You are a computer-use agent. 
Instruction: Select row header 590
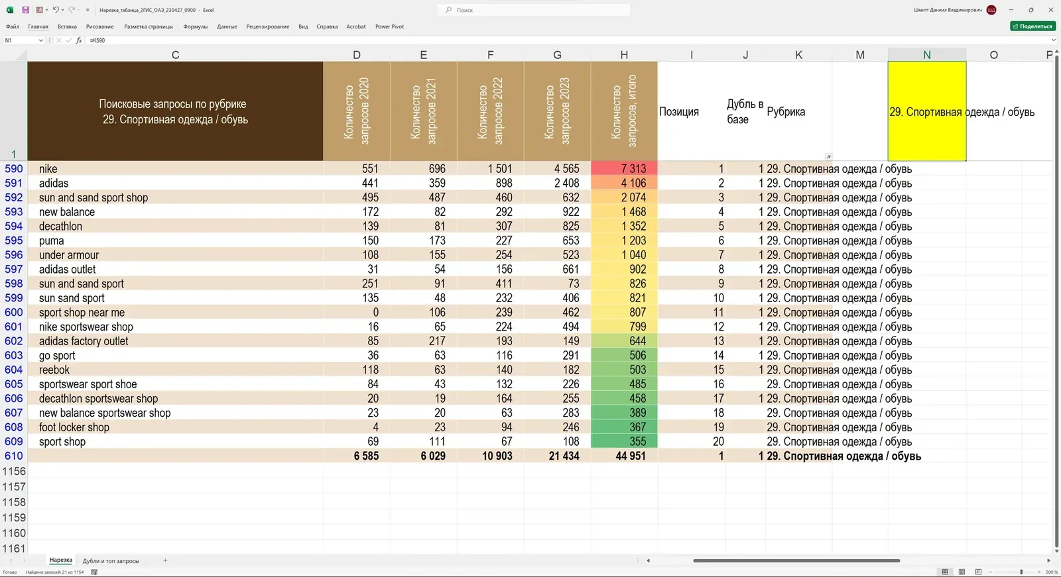point(13,169)
